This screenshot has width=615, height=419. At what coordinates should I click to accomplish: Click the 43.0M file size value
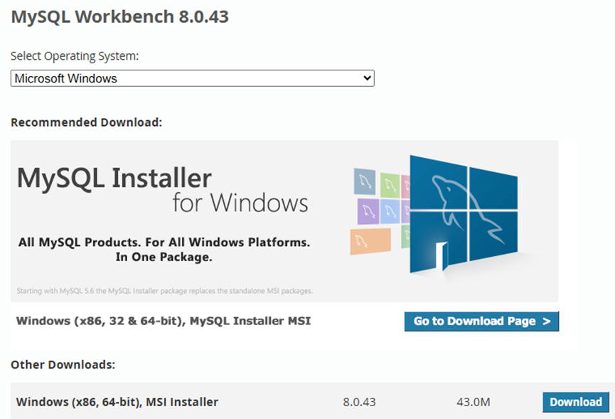pyautogui.click(x=474, y=402)
